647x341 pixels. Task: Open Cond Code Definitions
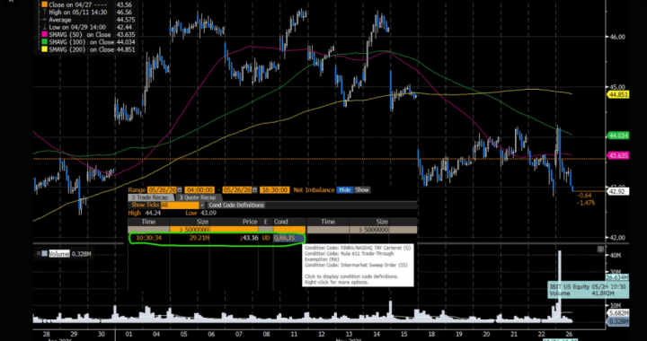(236, 205)
